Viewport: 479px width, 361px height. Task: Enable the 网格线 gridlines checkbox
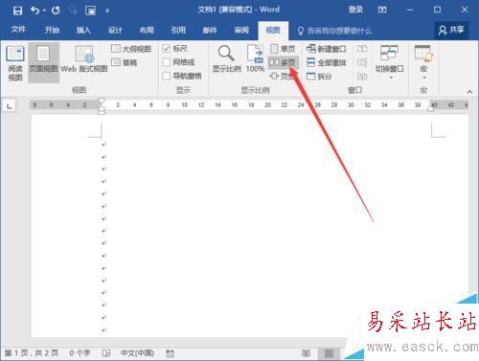point(166,62)
